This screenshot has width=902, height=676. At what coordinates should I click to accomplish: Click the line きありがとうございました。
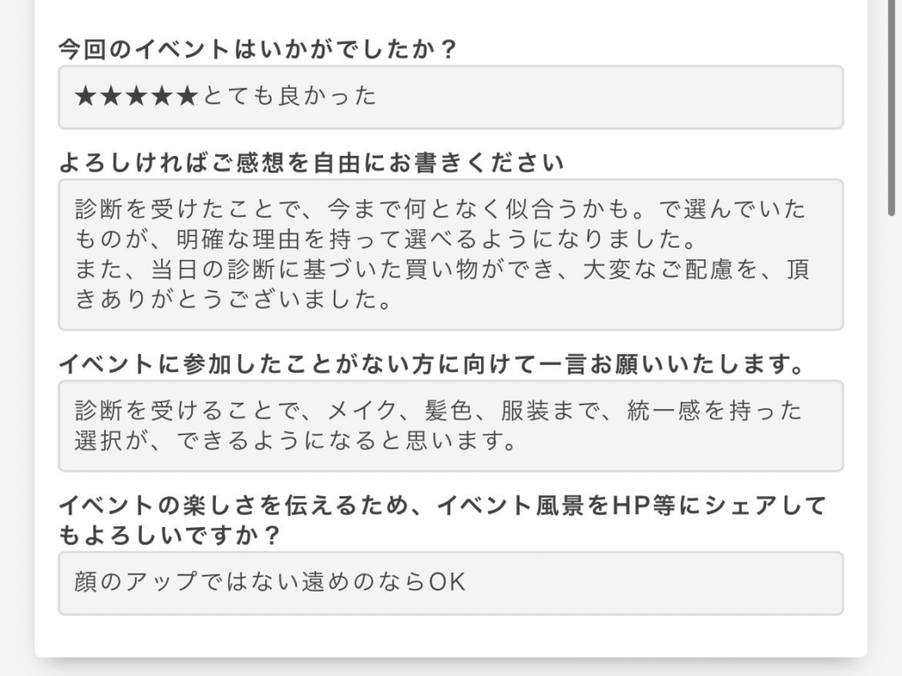click(233, 300)
